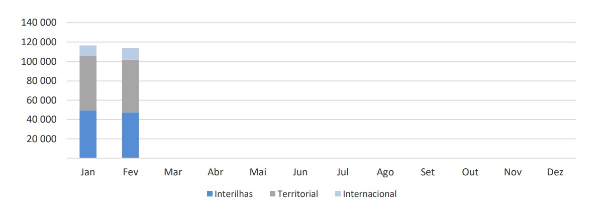Click the 20 000 y-axis label
This screenshot has height=209, width=606.
[41, 139]
